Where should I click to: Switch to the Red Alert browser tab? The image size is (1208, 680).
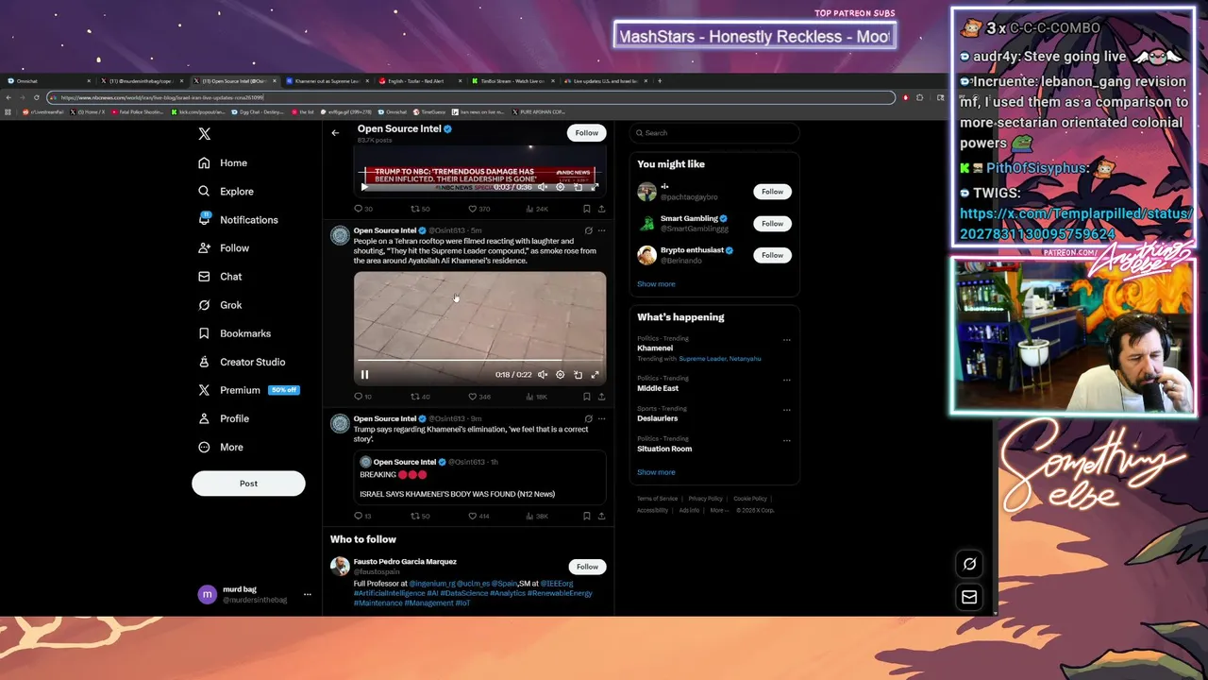(x=421, y=81)
